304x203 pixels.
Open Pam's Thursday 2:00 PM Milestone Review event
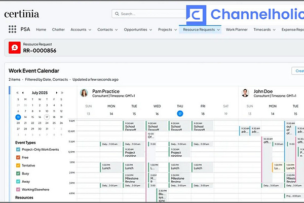pos(180,178)
